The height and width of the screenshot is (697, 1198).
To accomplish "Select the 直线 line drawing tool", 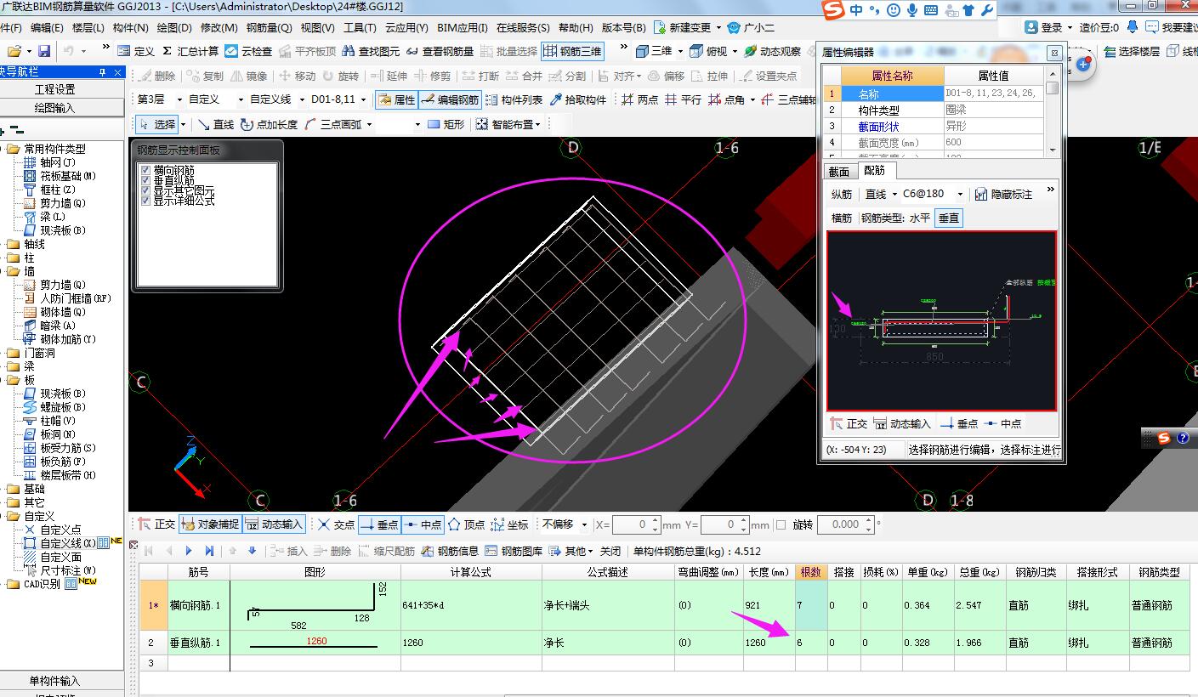I will click(215, 124).
